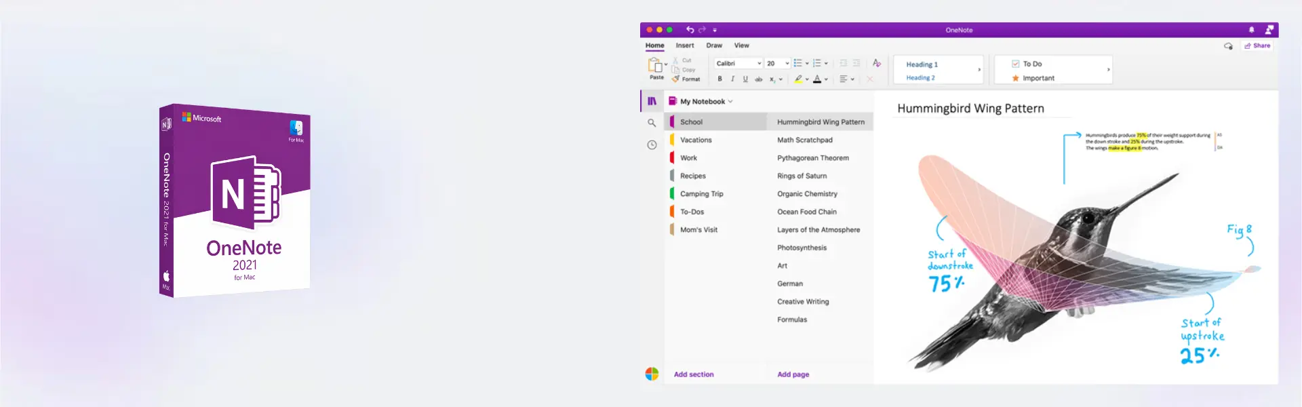Click the cloud sync status icon

pos(1228,46)
